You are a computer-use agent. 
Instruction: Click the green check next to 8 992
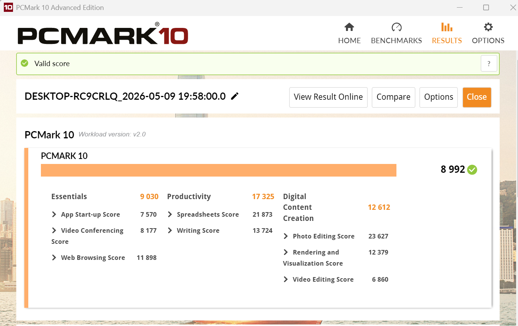pyautogui.click(x=472, y=170)
